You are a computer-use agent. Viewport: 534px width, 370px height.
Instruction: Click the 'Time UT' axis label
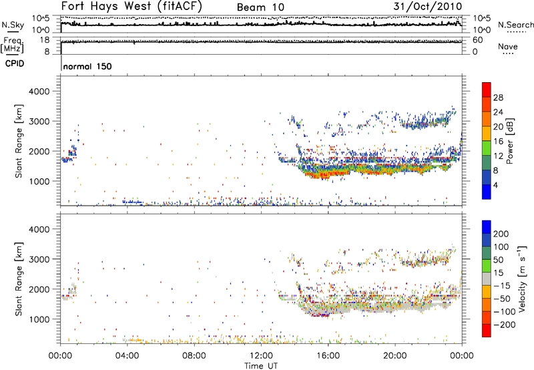click(x=261, y=366)
